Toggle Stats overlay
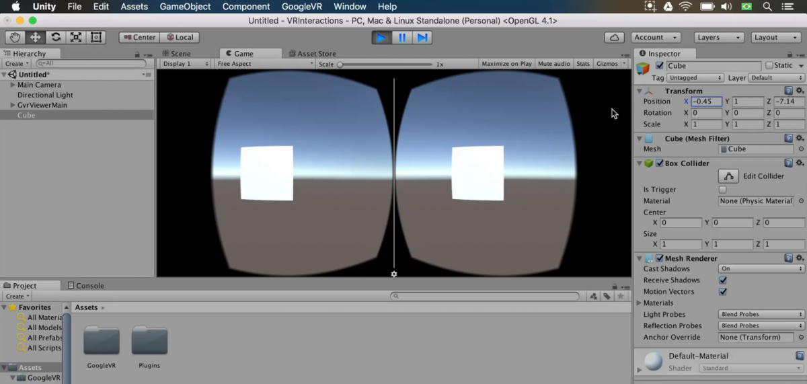 click(x=583, y=64)
